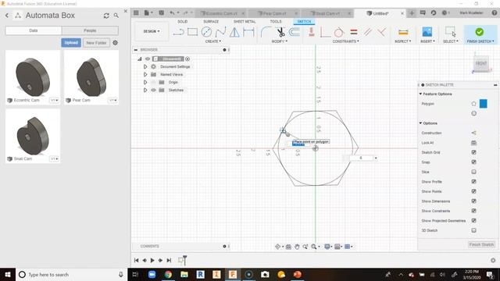Click the New Folder button
This screenshot has height=281, width=500.
click(x=96, y=43)
